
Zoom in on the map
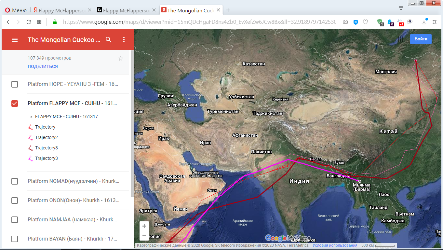144,226
